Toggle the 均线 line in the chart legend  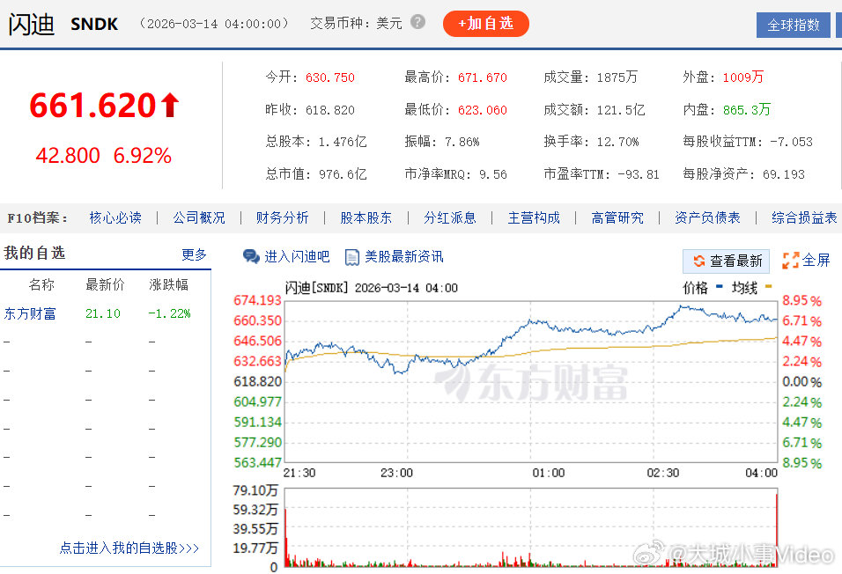pos(743,287)
